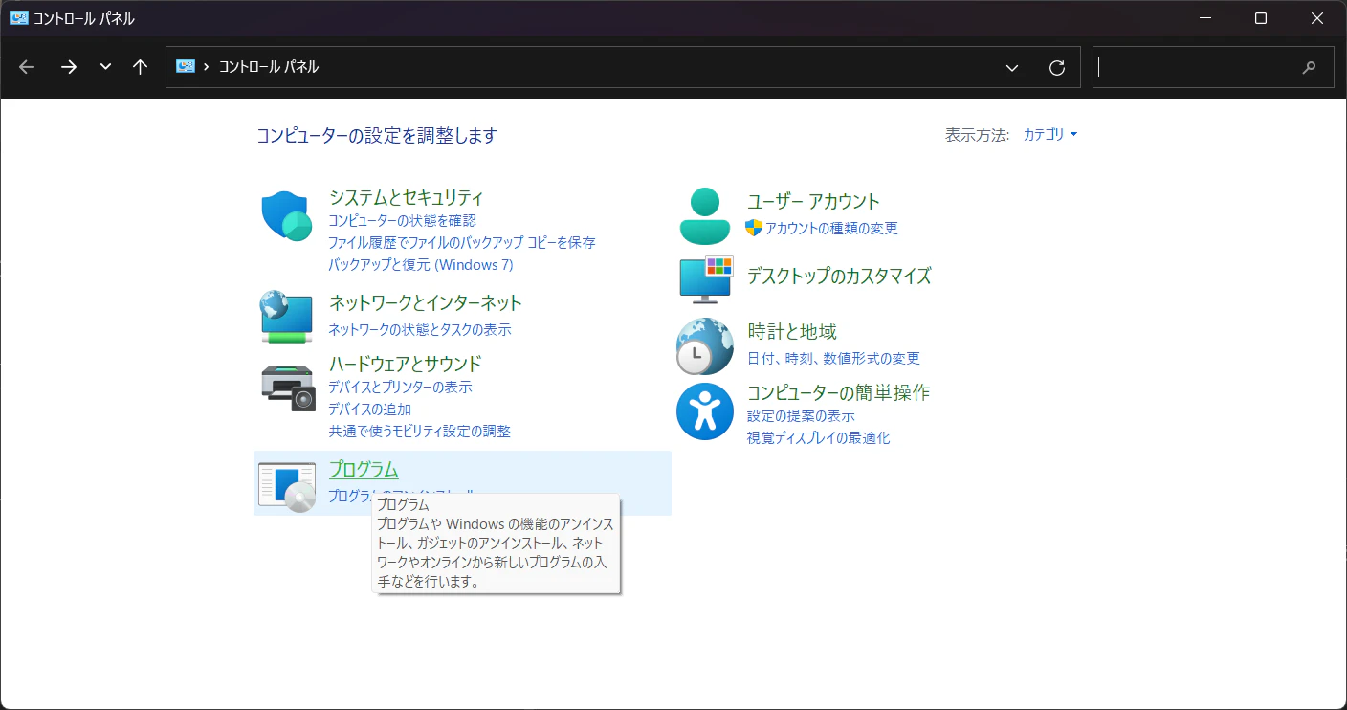Viewport: 1347px width, 710px height.
Task: Click the empty area of the address bar
Action: [x=660, y=67]
